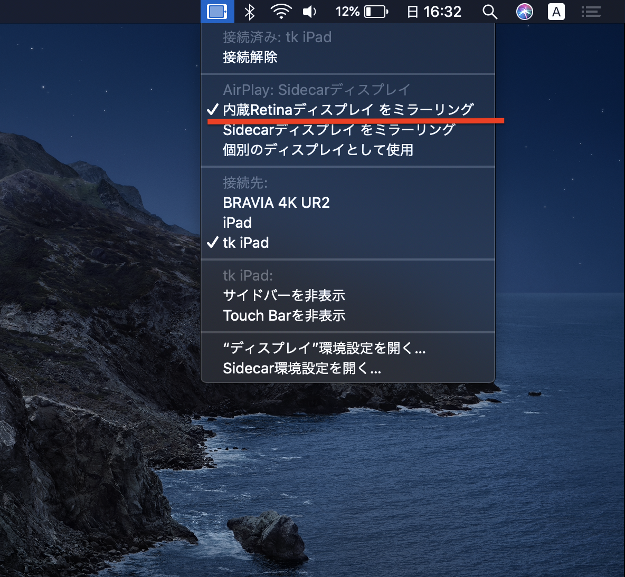625x577 pixels.
Task: Connect to BRAVIA 4K UR2
Action: 347,203
